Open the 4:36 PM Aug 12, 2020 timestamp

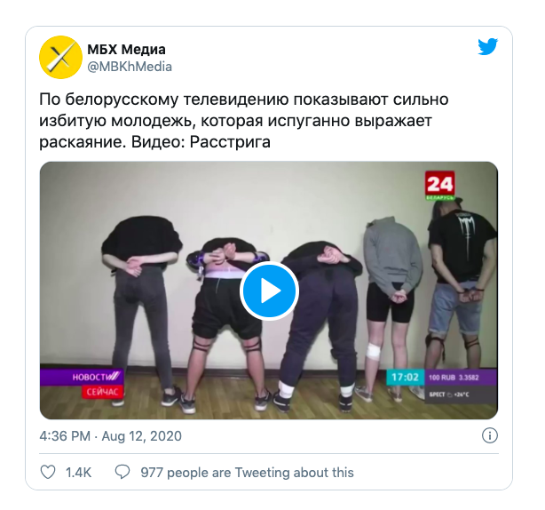(x=111, y=436)
